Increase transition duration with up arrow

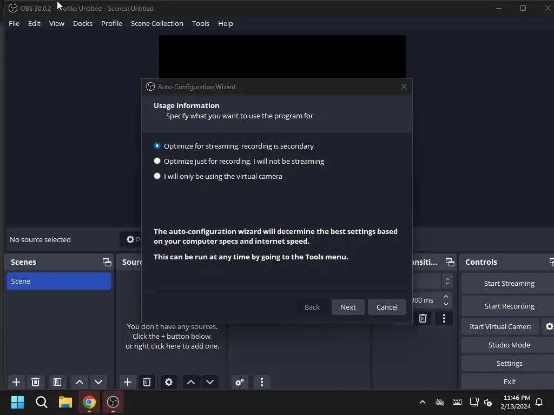pos(446,297)
